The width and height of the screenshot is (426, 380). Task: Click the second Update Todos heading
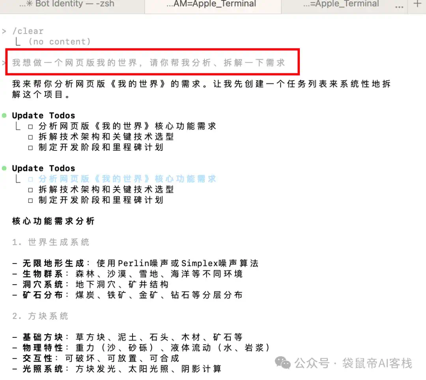point(43,169)
